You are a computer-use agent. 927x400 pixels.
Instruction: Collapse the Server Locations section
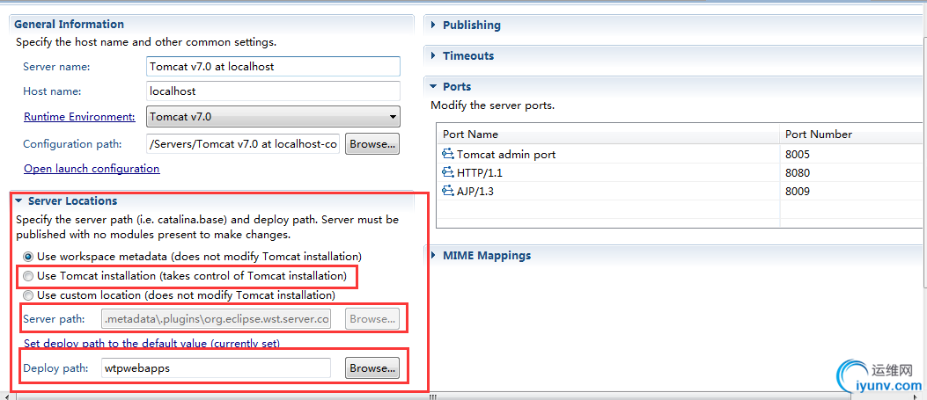18,201
